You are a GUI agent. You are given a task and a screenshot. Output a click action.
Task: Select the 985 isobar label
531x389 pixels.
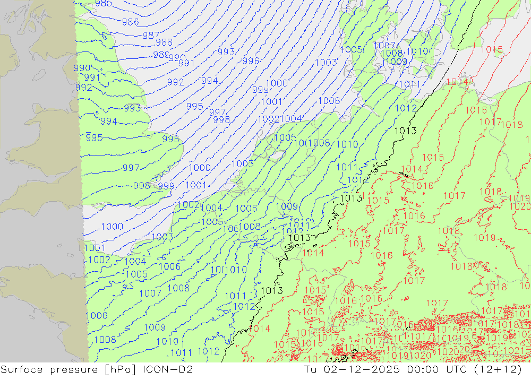[x=104, y=3]
